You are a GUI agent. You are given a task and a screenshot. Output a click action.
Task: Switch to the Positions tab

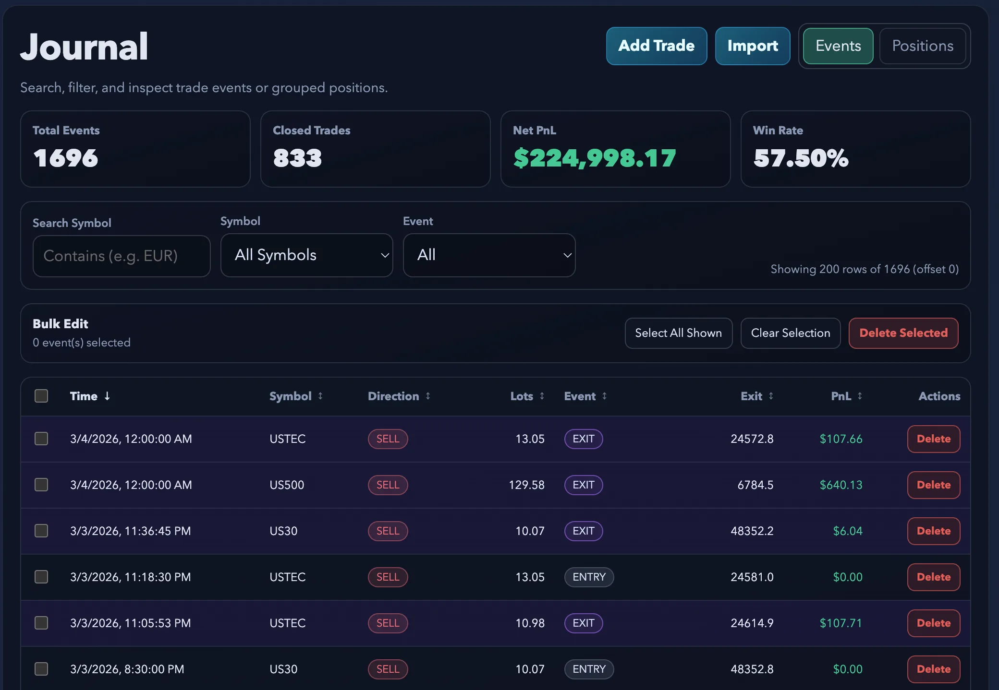point(922,46)
